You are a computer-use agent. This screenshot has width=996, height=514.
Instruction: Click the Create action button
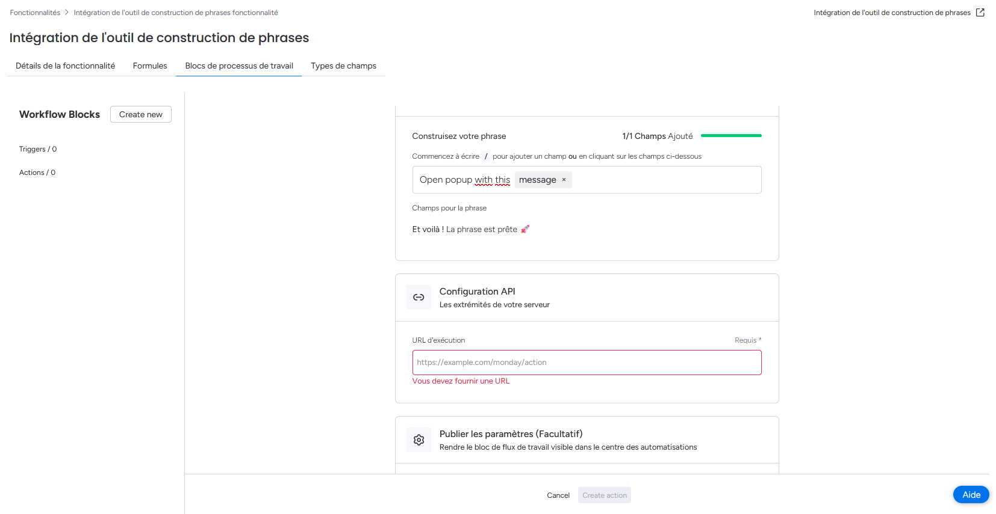(605, 495)
